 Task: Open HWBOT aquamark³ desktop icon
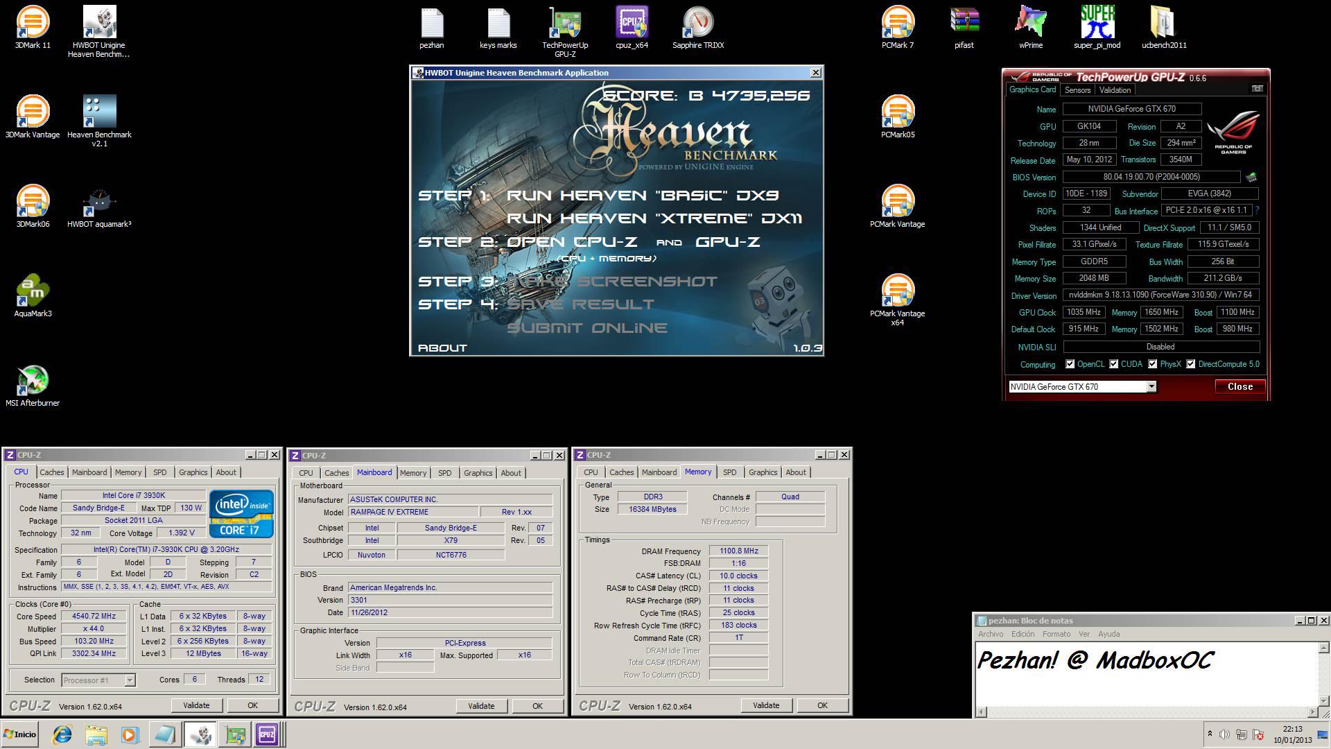point(99,206)
